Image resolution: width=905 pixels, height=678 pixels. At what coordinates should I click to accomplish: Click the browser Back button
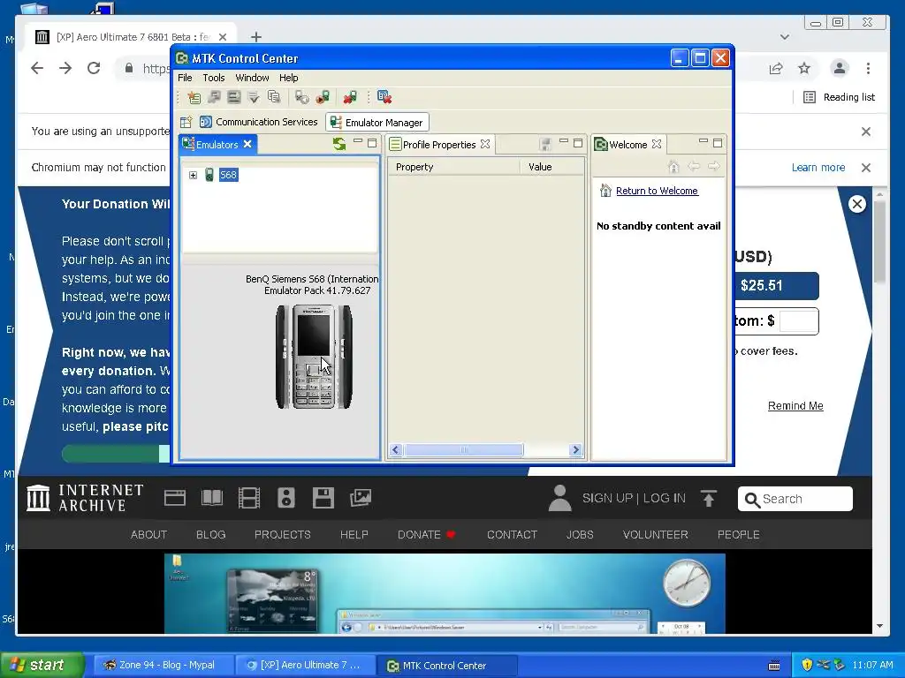[x=37, y=68]
